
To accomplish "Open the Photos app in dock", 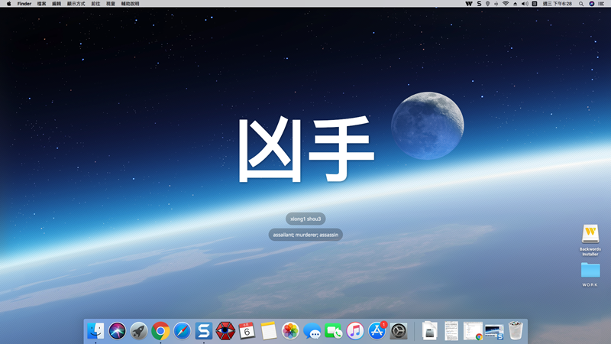I will coord(290,330).
